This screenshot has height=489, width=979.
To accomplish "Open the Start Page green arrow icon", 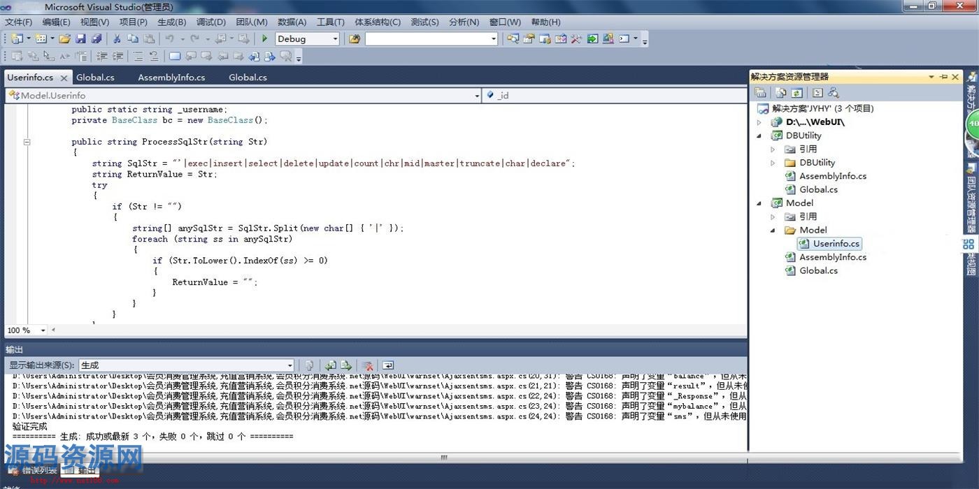I will (592, 38).
